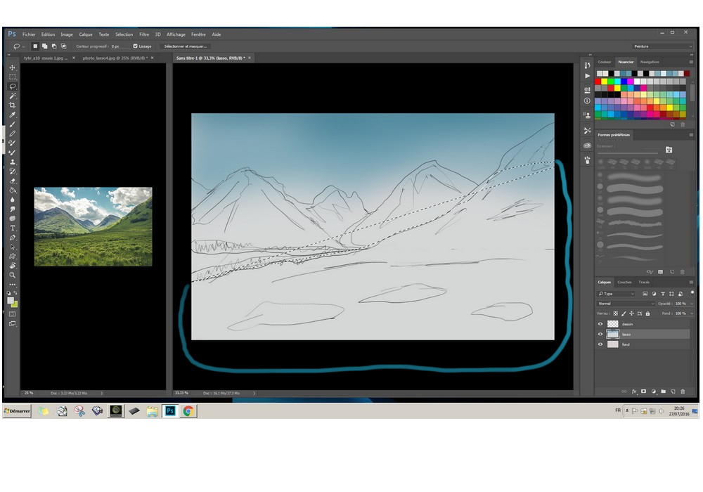
Task: Switch to the Couches tab
Action: click(624, 282)
